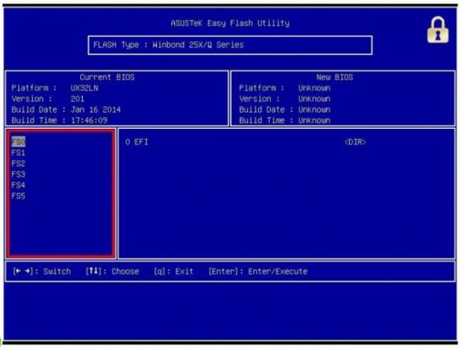Select the FS1 file system entry
This screenshot has height=349, width=461.
(18, 153)
